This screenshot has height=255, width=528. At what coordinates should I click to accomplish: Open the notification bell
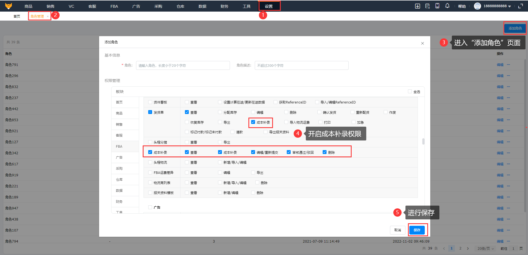447,6
